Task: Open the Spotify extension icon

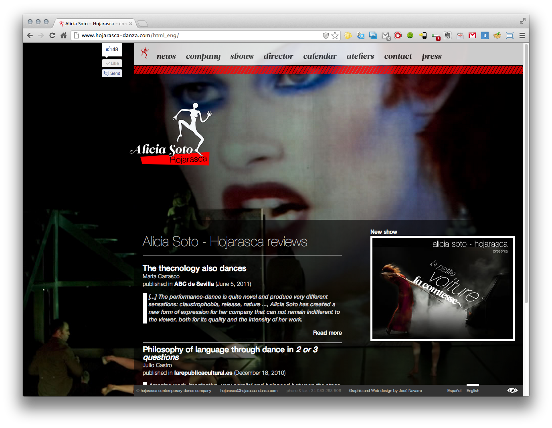Action: coord(410,36)
